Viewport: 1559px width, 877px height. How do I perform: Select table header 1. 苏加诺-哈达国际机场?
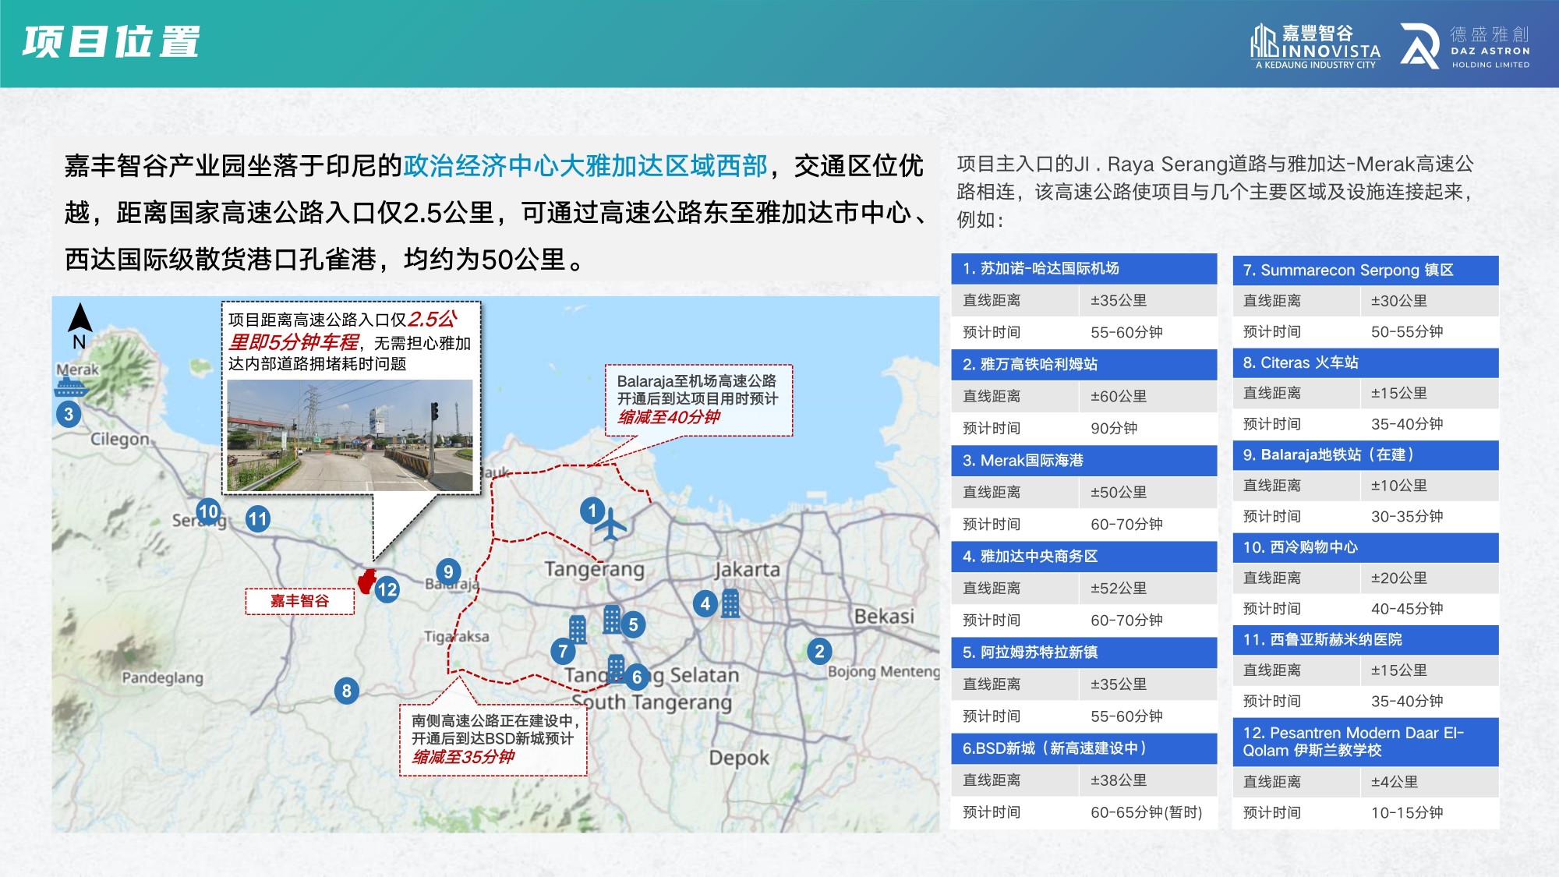[1084, 269]
